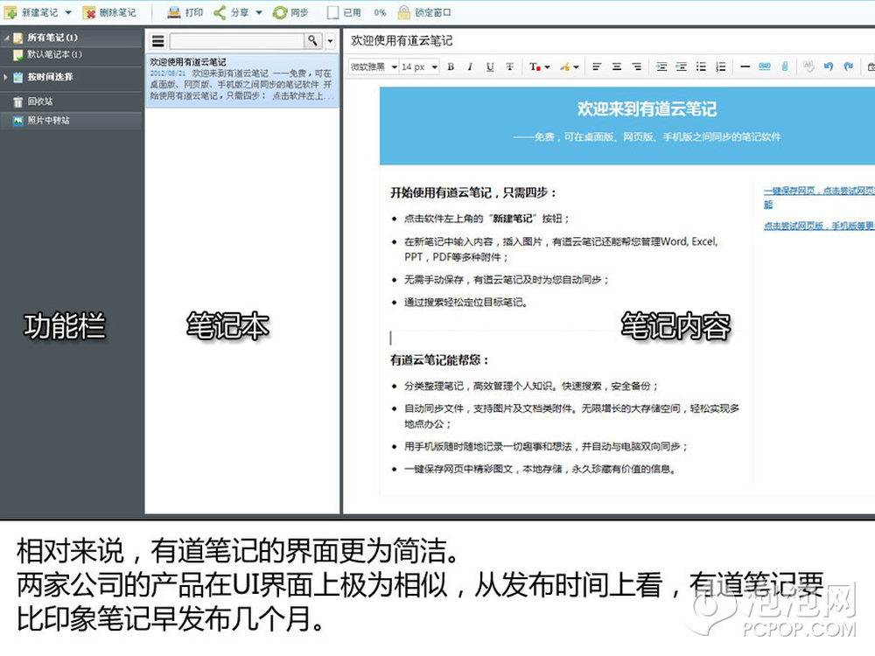Click the undo arrow icon
This screenshot has height=656, width=875.
[x=828, y=67]
